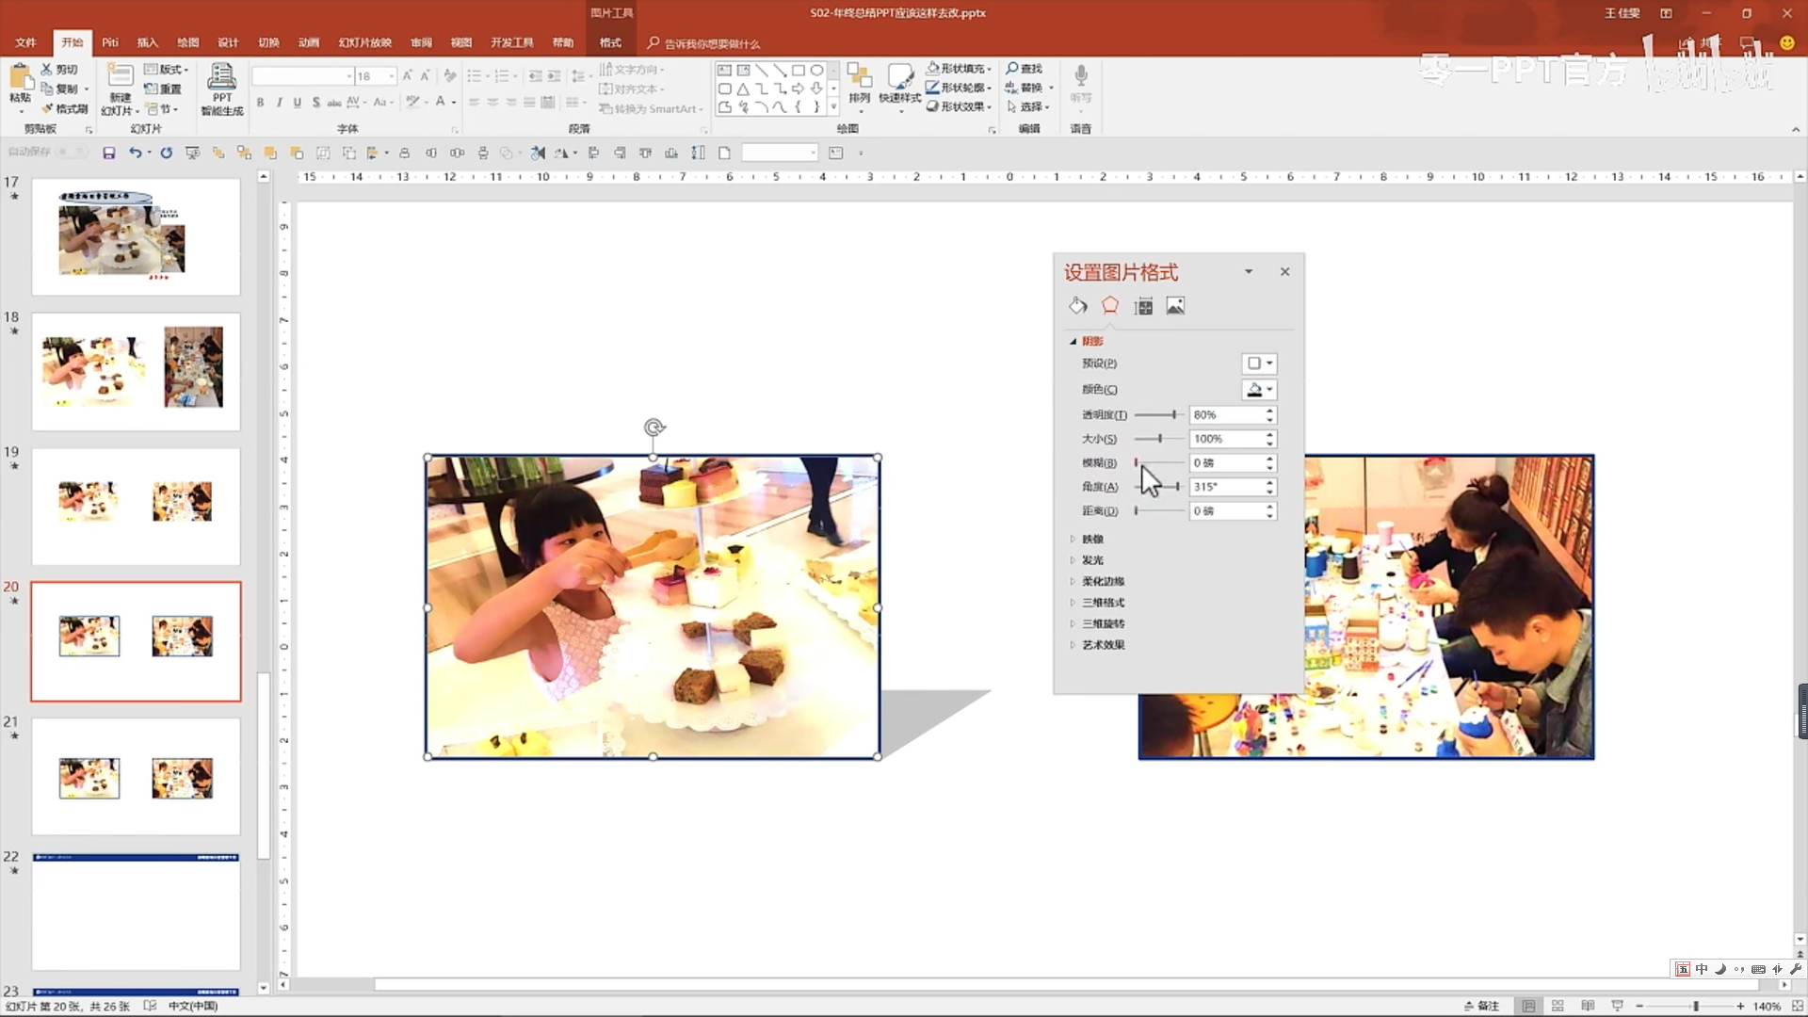Expand the 柔化边缘 section

[1103, 581]
